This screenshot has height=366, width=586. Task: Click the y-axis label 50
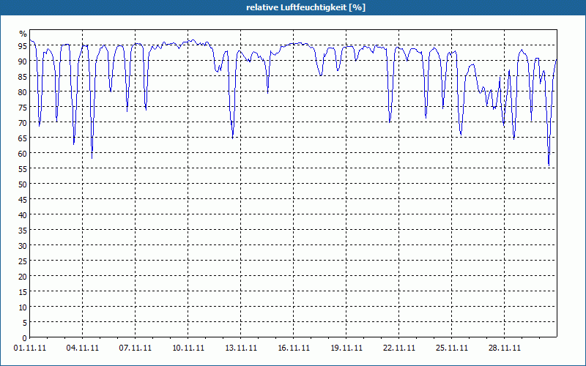click(23, 184)
